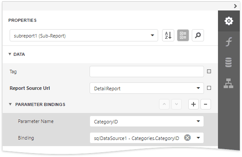Open the Expressions function tab
242x157 pixels.
pyautogui.click(x=229, y=42)
